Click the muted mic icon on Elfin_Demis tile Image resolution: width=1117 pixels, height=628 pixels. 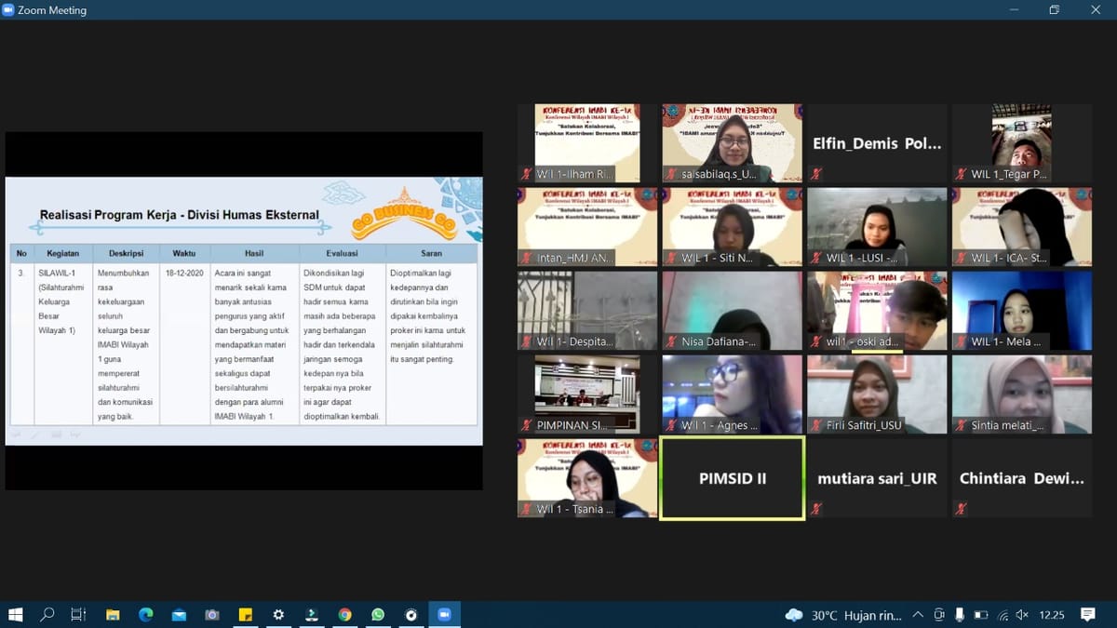[816, 174]
